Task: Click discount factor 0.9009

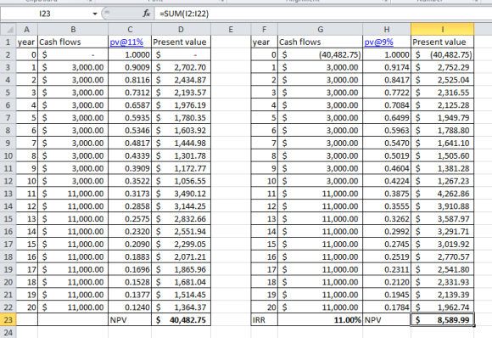Action: click(130, 67)
